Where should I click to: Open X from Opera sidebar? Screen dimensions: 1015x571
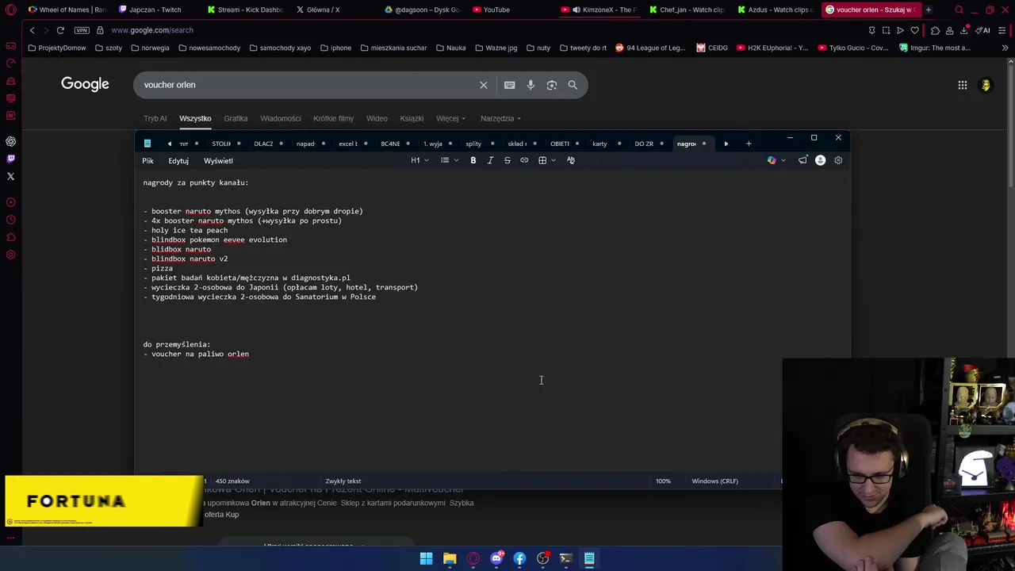(x=11, y=176)
